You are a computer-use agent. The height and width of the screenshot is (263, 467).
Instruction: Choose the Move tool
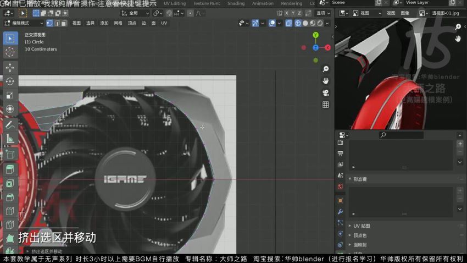point(10,68)
